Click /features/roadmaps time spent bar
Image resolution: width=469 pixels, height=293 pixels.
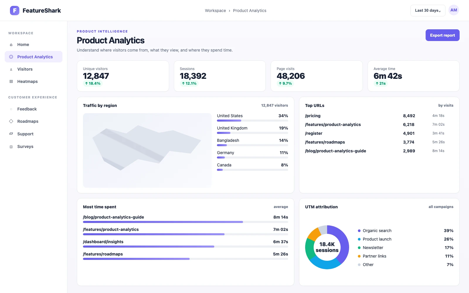(x=186, y=259)
